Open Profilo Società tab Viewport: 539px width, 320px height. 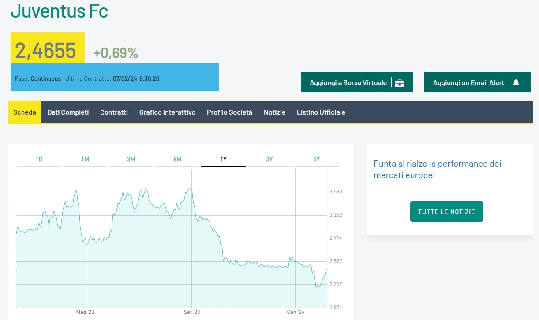coord(229,112)
